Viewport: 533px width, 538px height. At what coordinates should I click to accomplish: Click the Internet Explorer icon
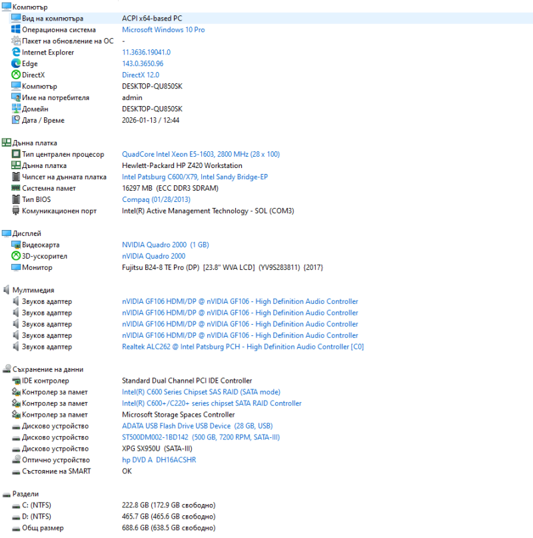16,53
